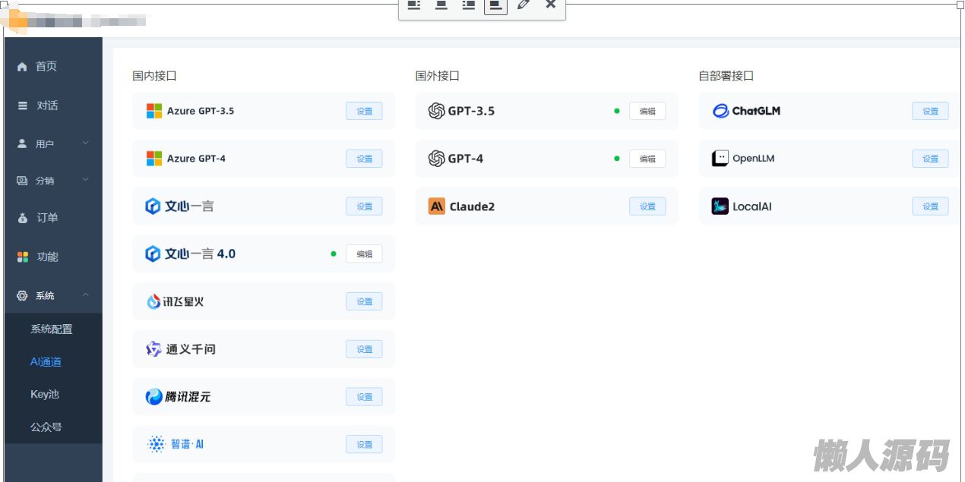The image size is (965, 482).
Task: Click the pencil edit icon in toolbar
Action: coord(523,5)
